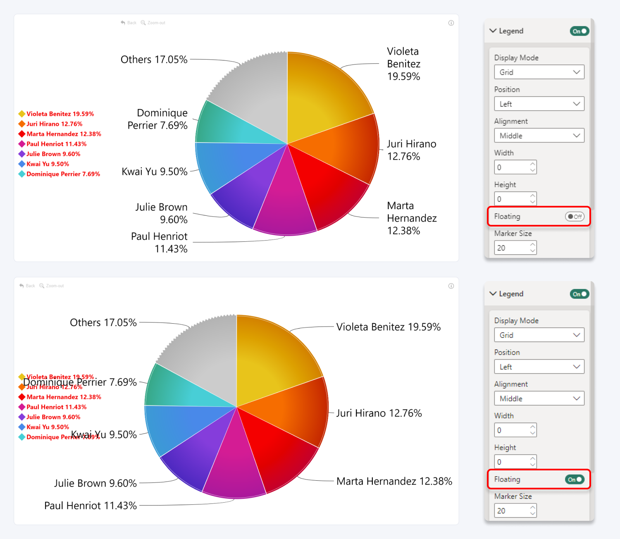Screen dimensions: 620x539
Task: Click 'Juri Hirano 12.76%' label in bottom chart
Action: 379,413
